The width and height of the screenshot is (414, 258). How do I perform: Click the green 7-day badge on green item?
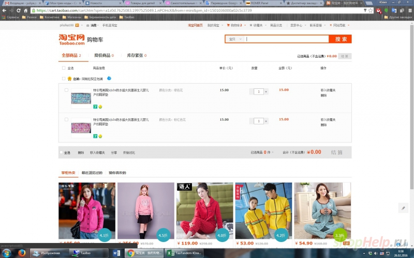[x=95, y=107]
